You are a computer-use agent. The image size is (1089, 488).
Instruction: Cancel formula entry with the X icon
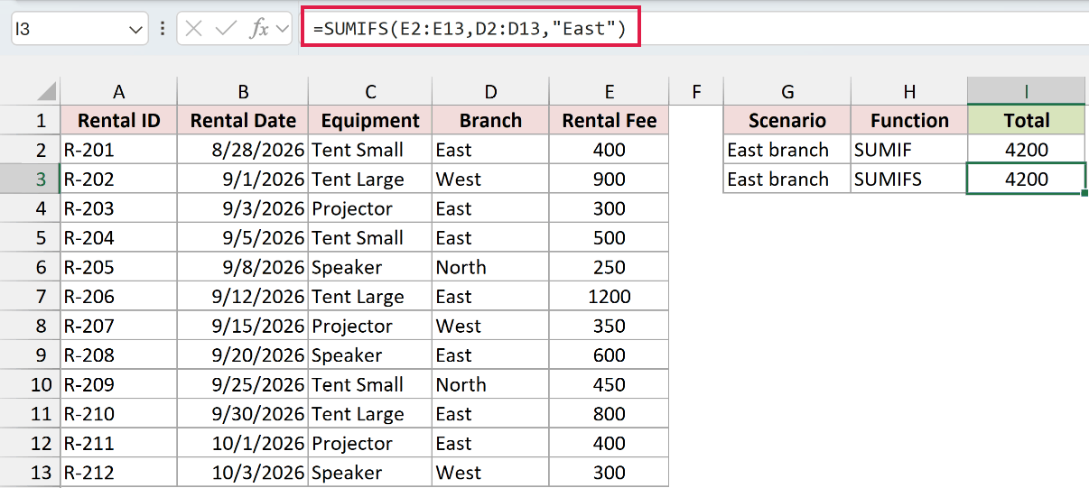193,29
